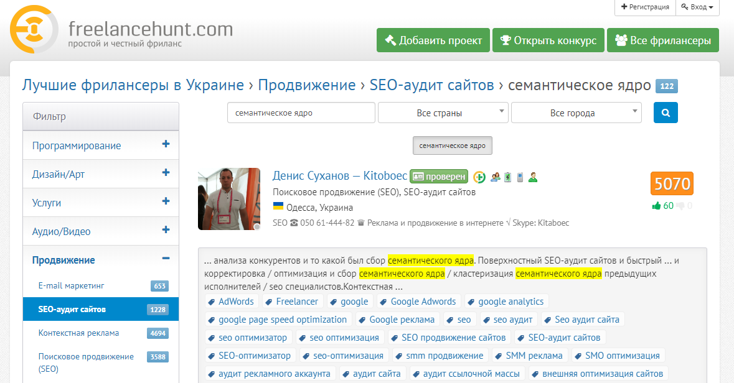Viewport: 734px width, 383px height.
Task: Click the grey thumbs-down rating 0
Action: tap(684, 206)
